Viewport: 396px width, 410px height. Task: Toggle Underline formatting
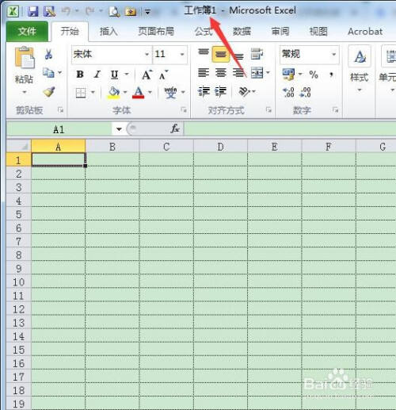(x=114, y=75)
